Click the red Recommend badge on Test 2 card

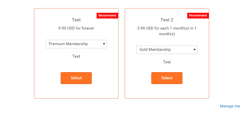[x=198, y=15]
